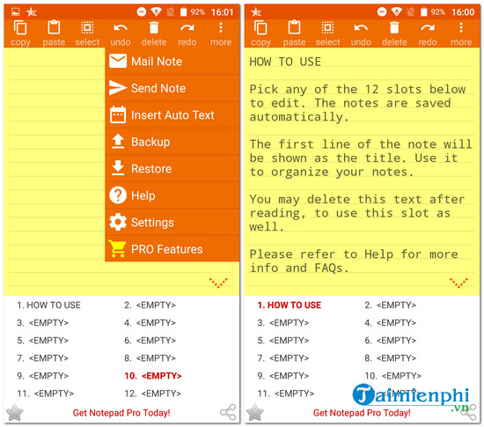Screen dimensions: 484x427
Task: Open Help from the menu
Action: tap(172, 195)
